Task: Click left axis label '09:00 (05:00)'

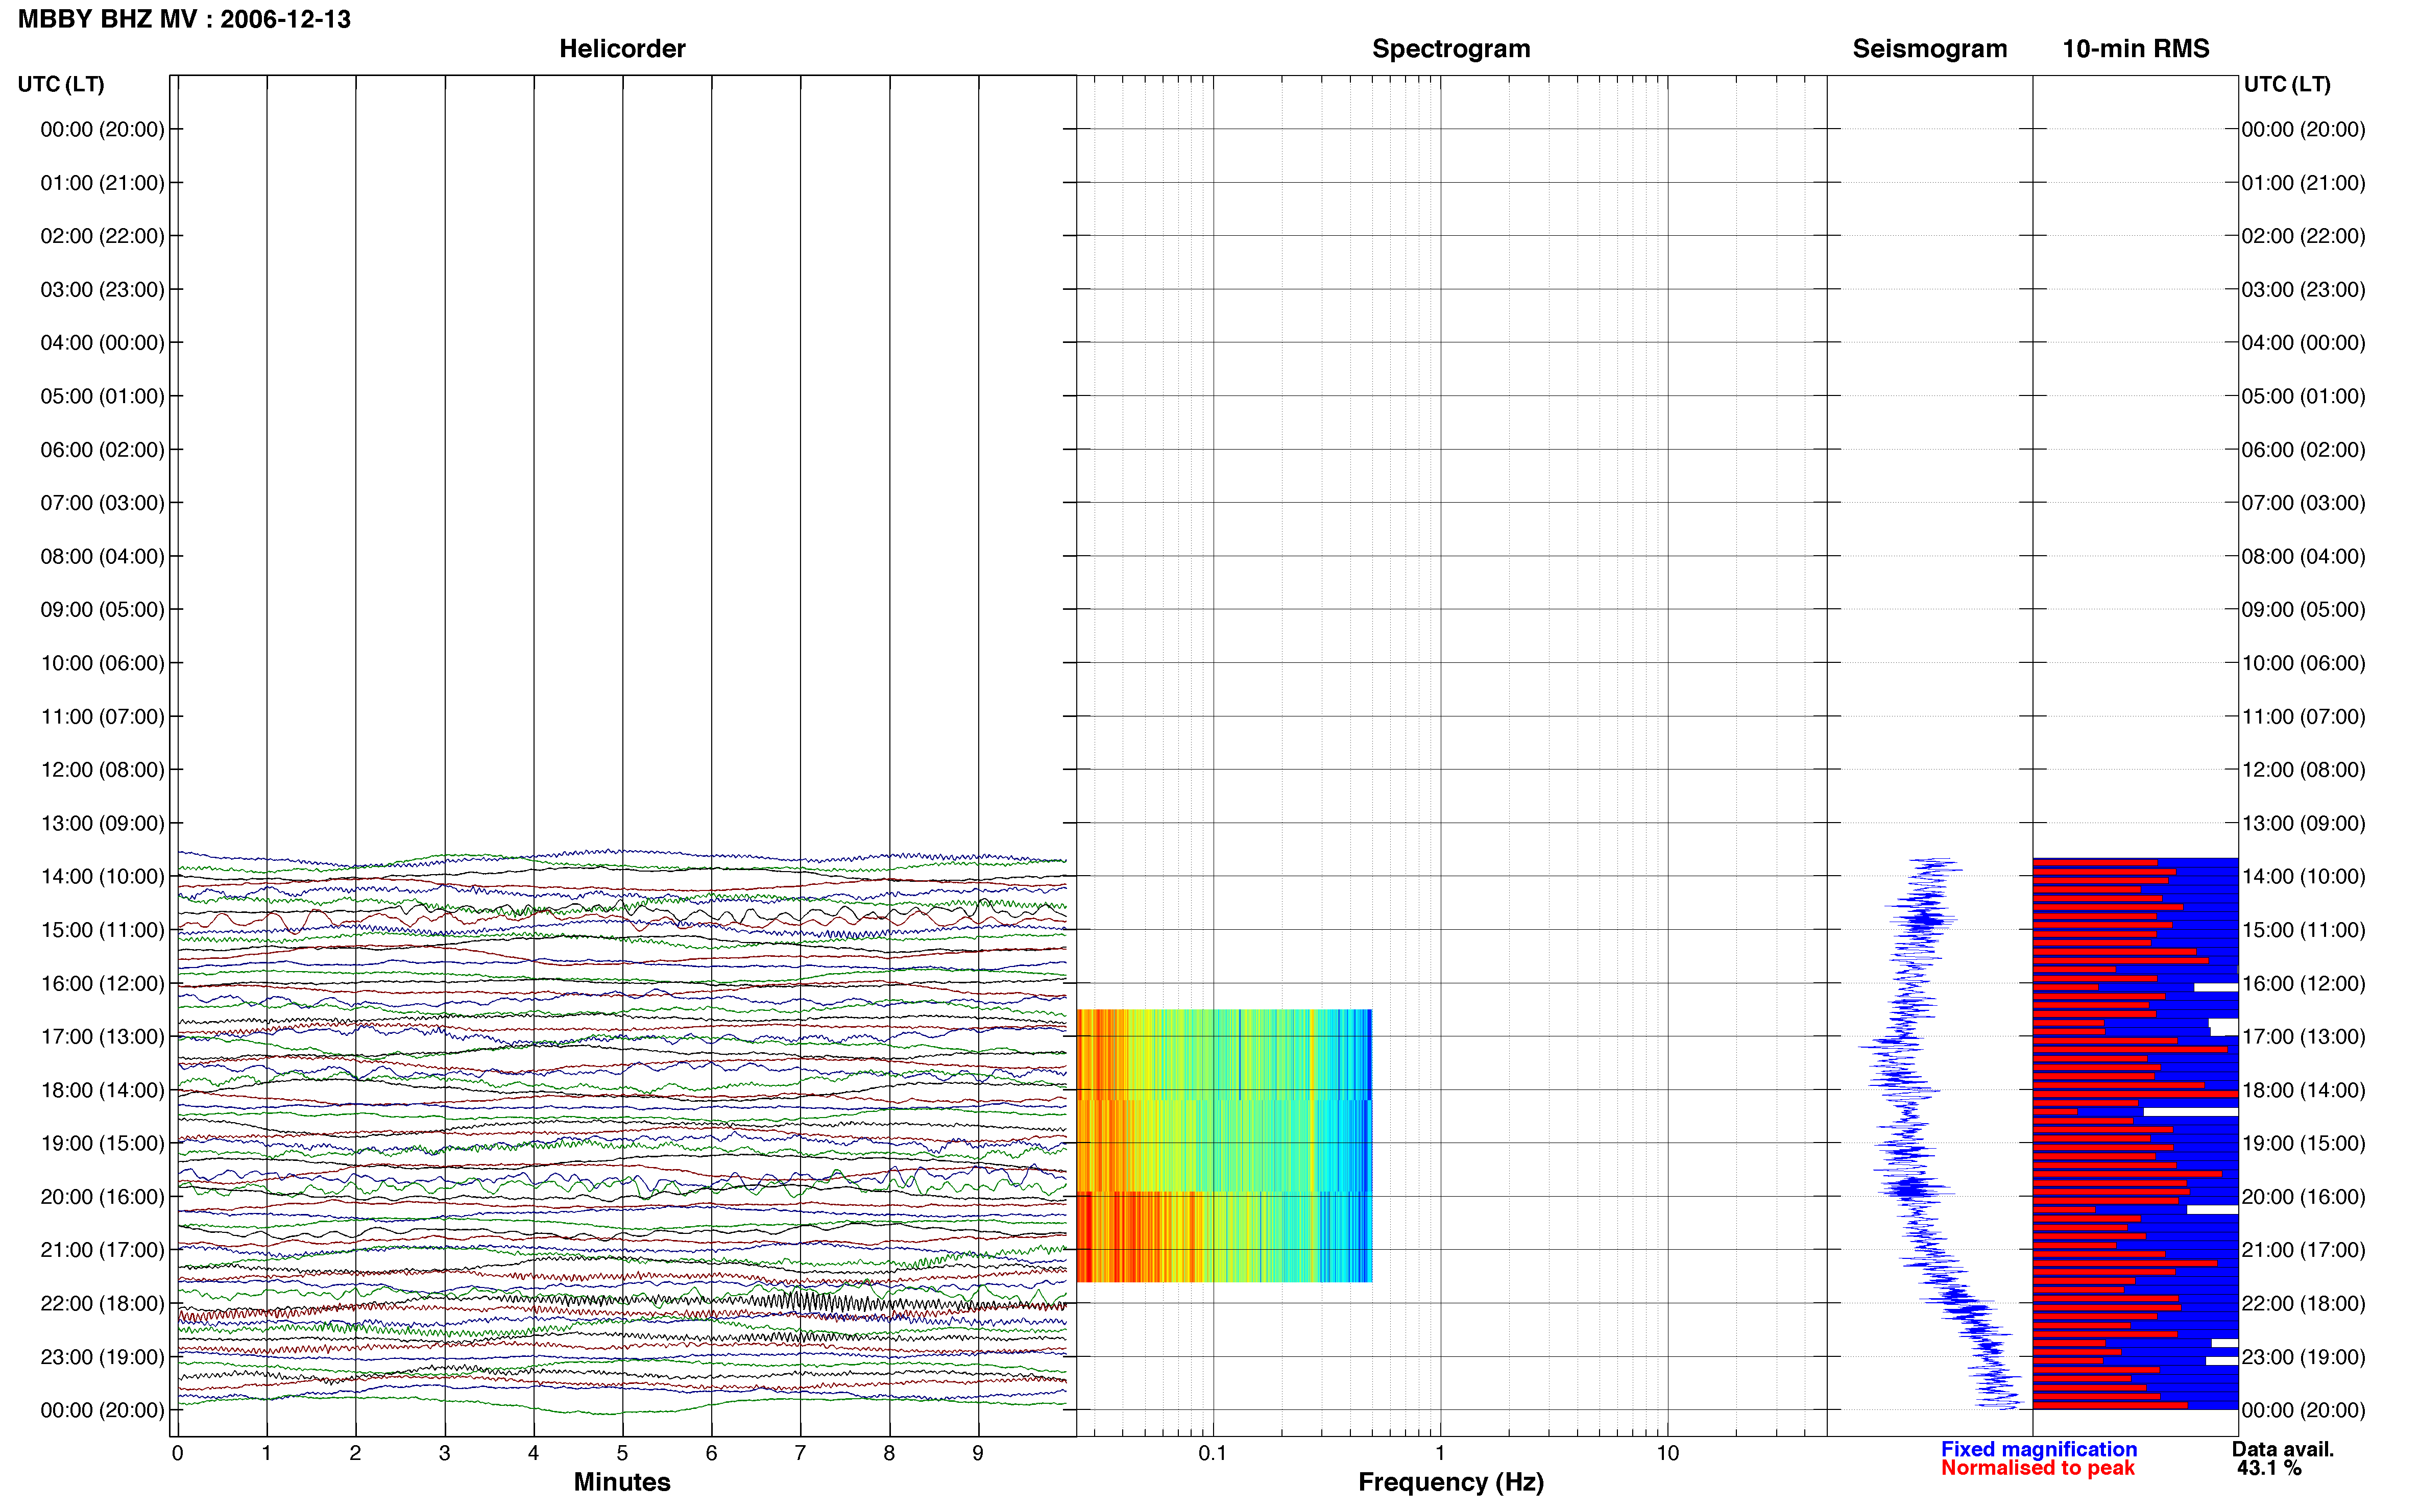Action: pos(102,610)
